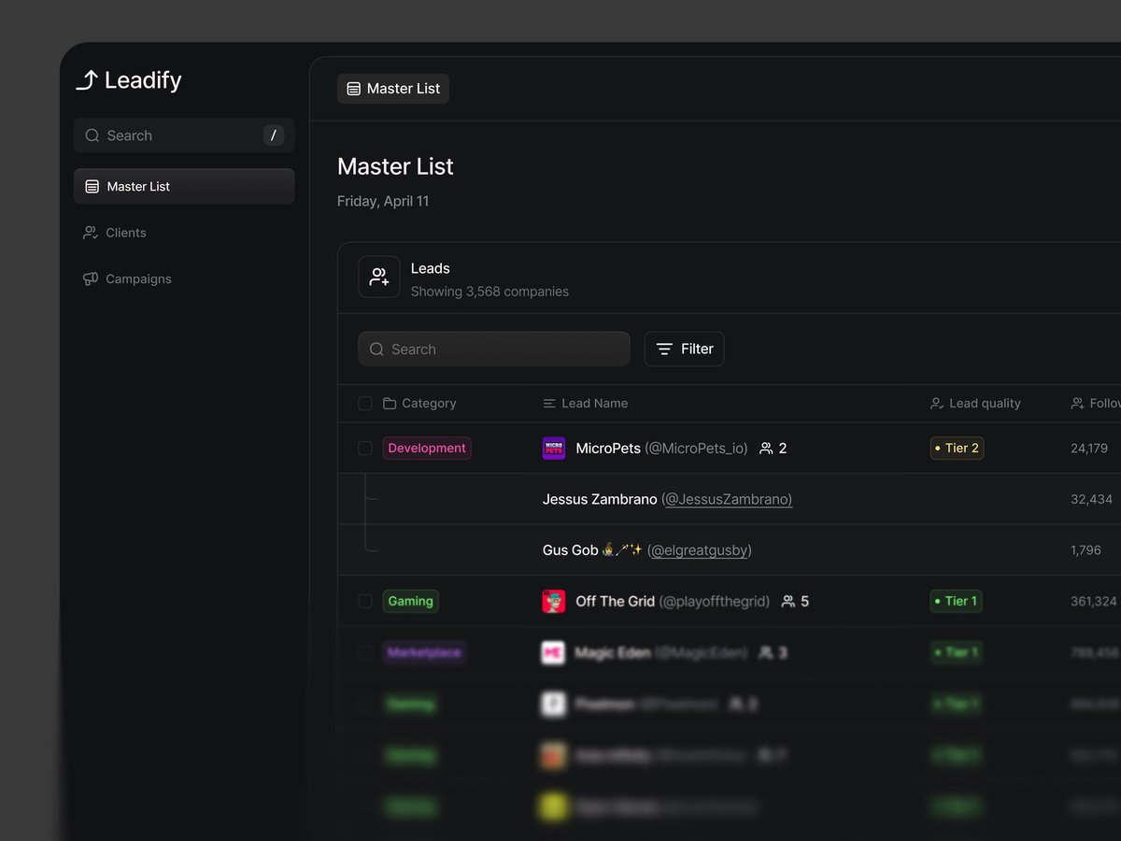Click the Leadify arrow logo icon
Viewport: 1121px width, 841px height.
point(86,80)
